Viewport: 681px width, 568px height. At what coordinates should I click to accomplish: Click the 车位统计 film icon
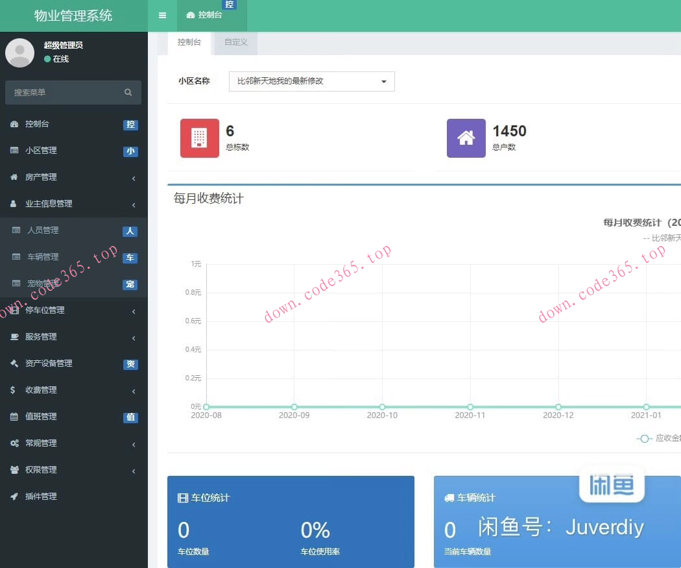tap(183, 498)
